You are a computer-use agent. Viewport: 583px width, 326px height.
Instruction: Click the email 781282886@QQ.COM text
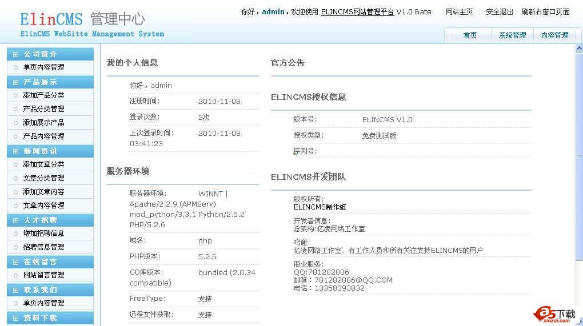(x=353, y=280)
